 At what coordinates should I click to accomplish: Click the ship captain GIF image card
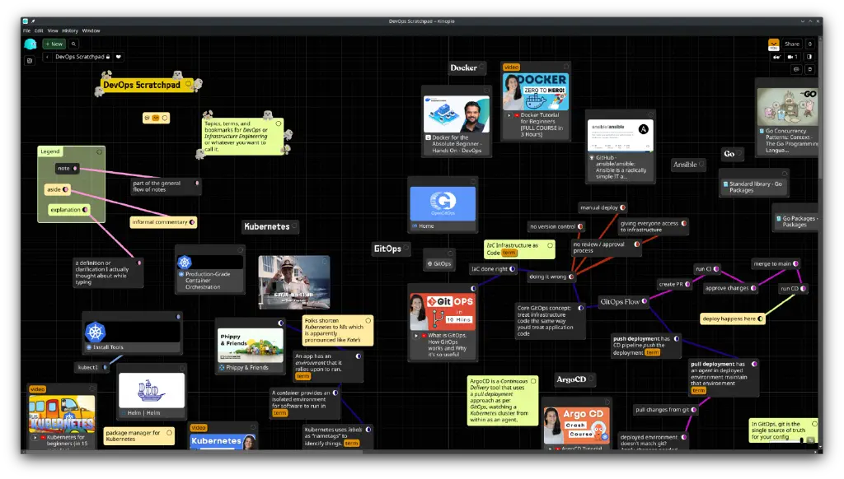(x=294, y=282)
